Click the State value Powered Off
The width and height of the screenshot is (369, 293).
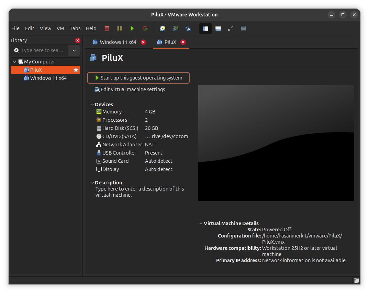[x=277, y=230]
